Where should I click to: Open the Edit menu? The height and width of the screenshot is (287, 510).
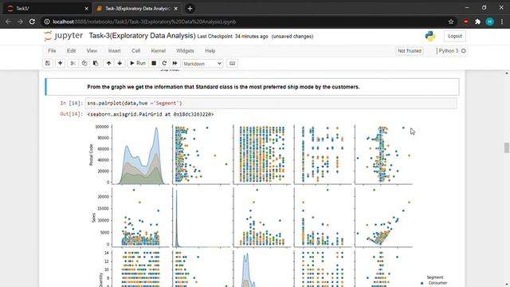[x=71, y=51]
